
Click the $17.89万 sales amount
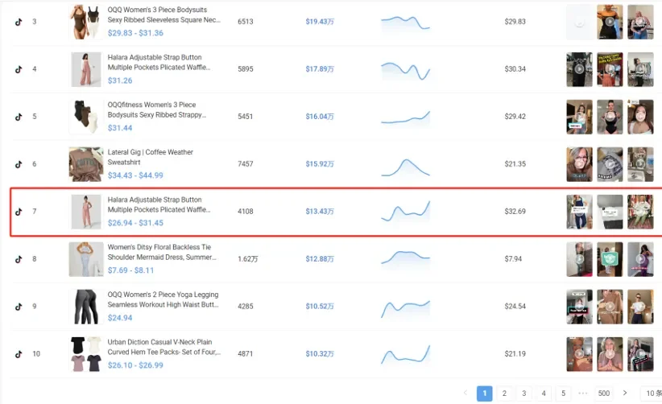[320, 69]
